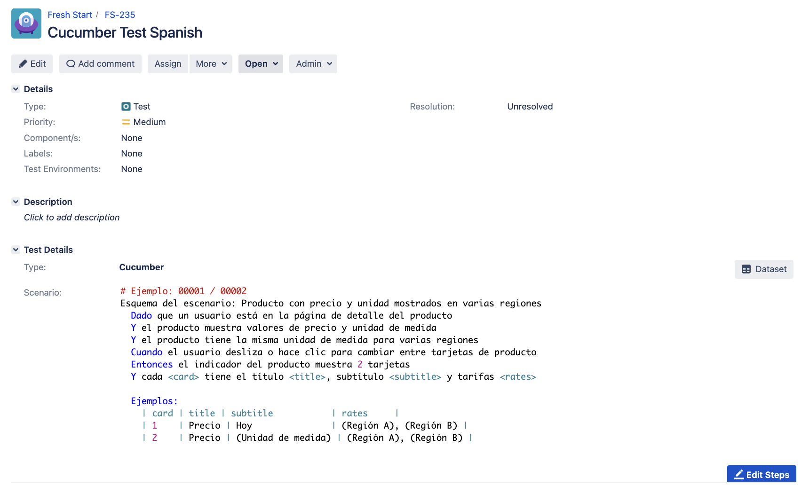Screen dimensions: 809x485
Task: Open the Fresh Start project link
Action: pyautogui.click(x=70, y=15)
